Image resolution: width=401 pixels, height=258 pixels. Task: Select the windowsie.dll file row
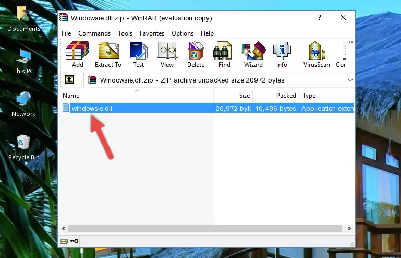(207, 108)
